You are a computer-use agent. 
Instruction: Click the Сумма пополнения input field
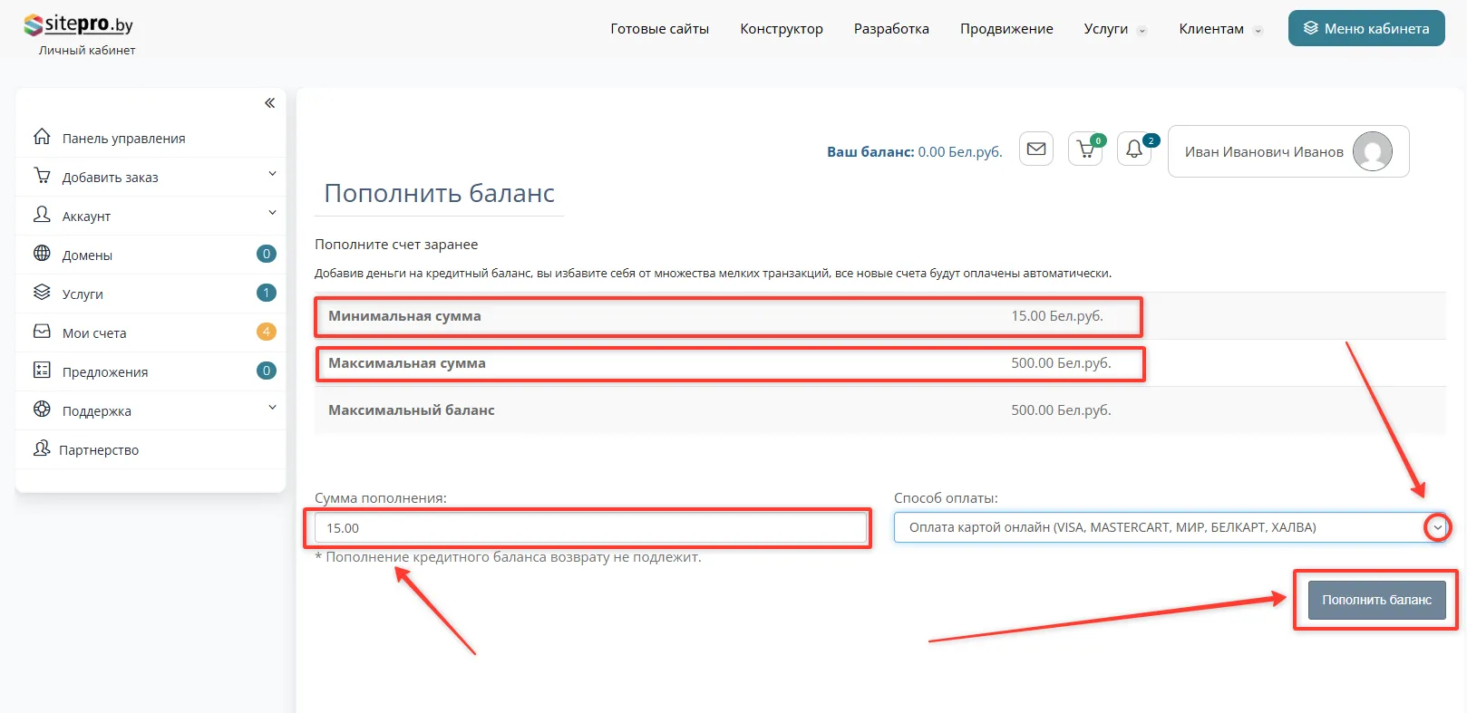(589, 528)
